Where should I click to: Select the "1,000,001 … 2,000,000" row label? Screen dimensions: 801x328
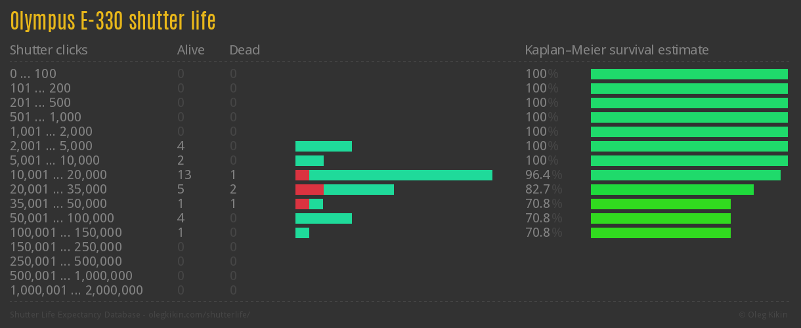[76, 291]
